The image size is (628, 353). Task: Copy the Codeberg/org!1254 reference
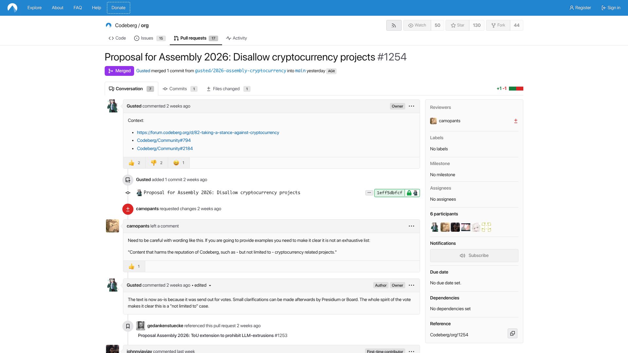(x=513, y=333)
